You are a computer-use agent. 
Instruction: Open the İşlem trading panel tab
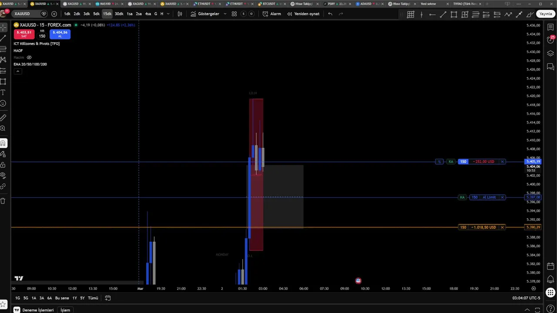pyautogui.click(x=65, y=310)
